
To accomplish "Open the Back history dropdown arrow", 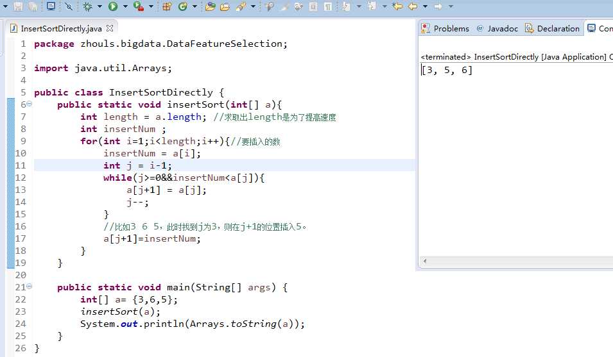I will point(425,6).
